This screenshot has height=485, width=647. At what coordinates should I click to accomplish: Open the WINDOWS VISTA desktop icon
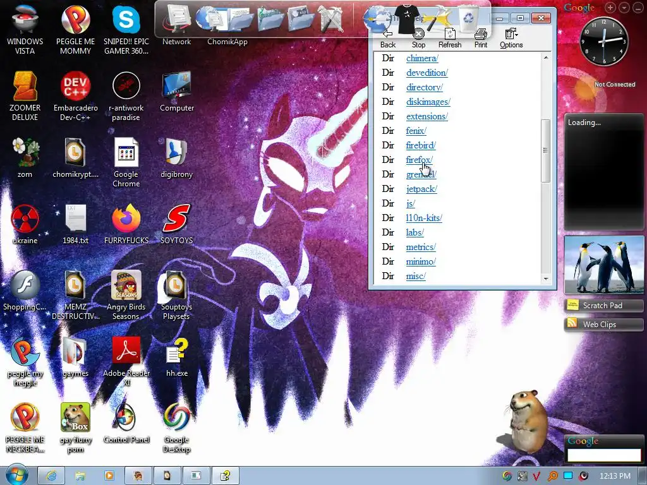(25, 29)
